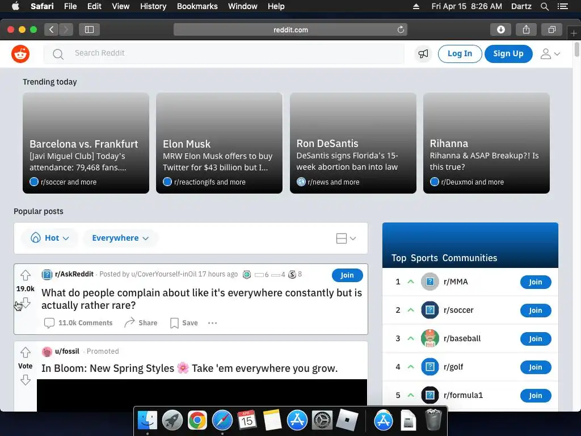Viewport: 581px width, 436px height.
Task: Open Notification Center list icon
Action: coord(562,6)
